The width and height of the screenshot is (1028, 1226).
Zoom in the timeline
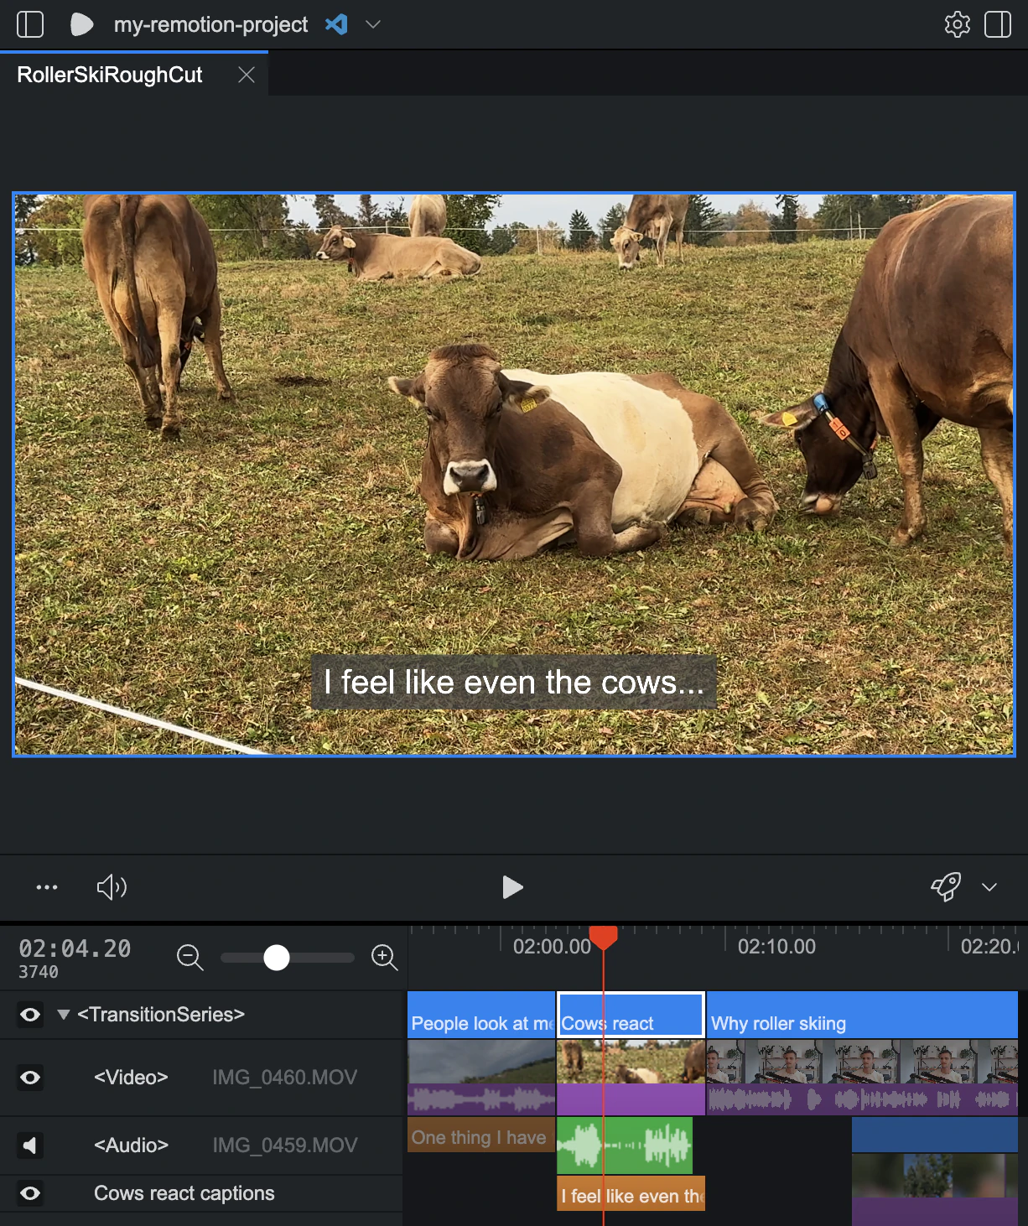coord(384,957)
